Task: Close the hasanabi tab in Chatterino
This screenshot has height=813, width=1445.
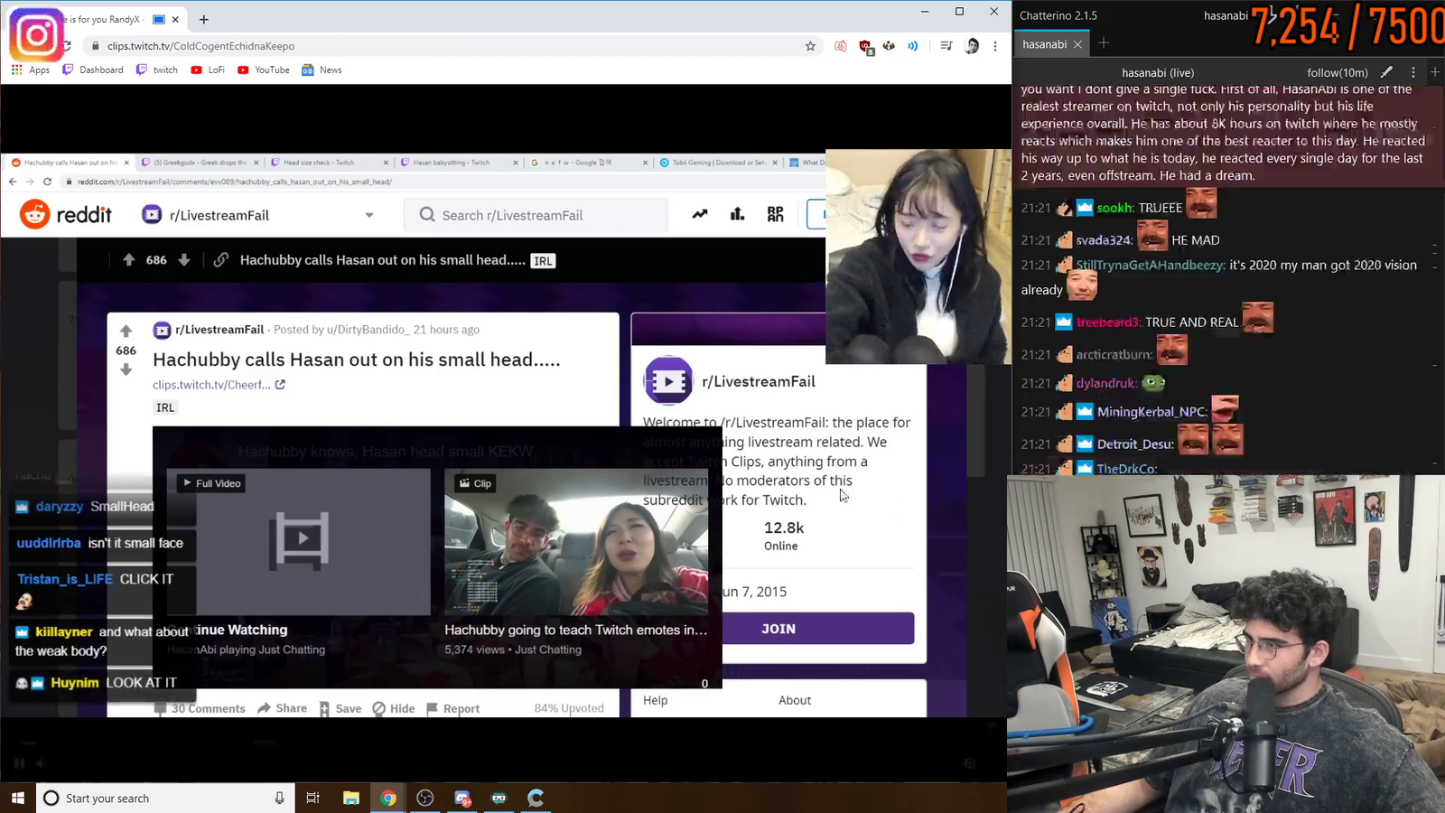Action: (1077, 44)
